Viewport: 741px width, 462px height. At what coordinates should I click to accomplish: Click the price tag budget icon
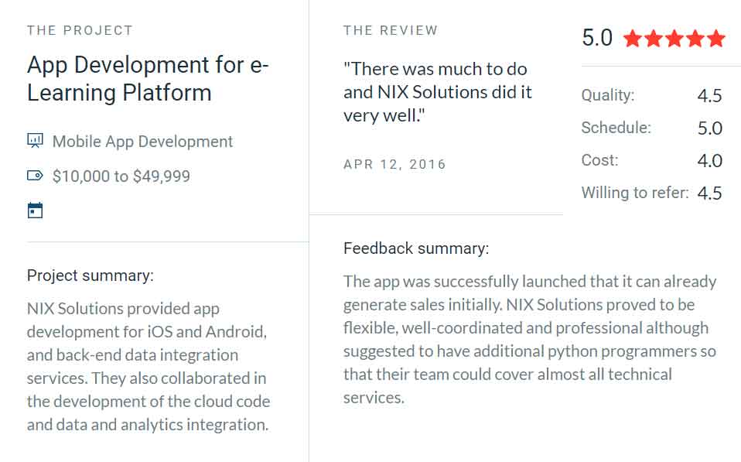[35, 176]
